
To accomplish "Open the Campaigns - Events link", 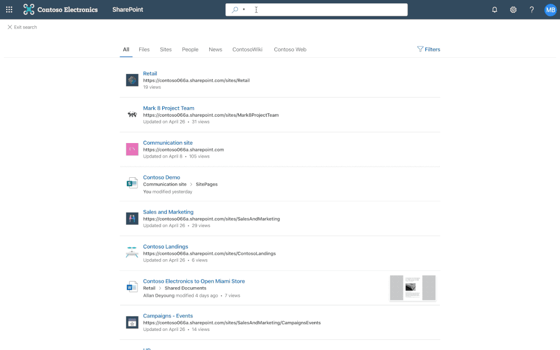I will coord(168,316).
